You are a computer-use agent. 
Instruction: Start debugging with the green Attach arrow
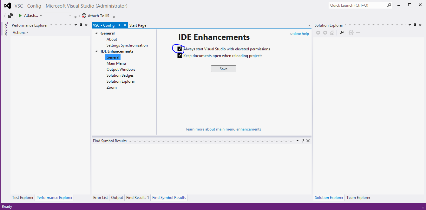tap(20, 16)
